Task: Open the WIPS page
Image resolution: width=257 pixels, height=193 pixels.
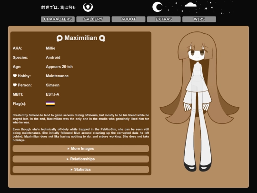Action: click(x=199, y=19)
